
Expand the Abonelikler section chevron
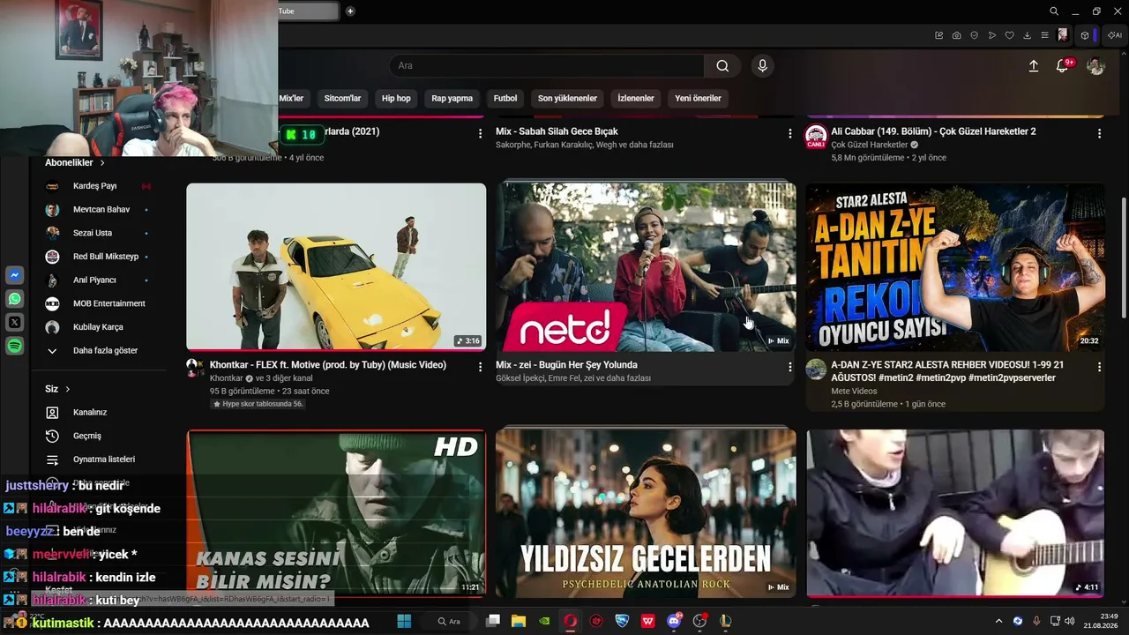tap(102, 163)
